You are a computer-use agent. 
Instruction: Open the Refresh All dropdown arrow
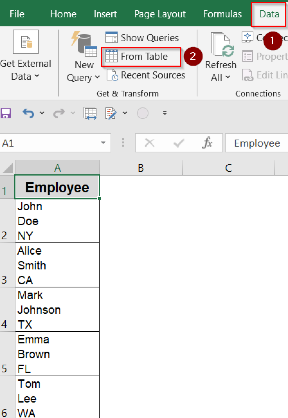(228, 78)
